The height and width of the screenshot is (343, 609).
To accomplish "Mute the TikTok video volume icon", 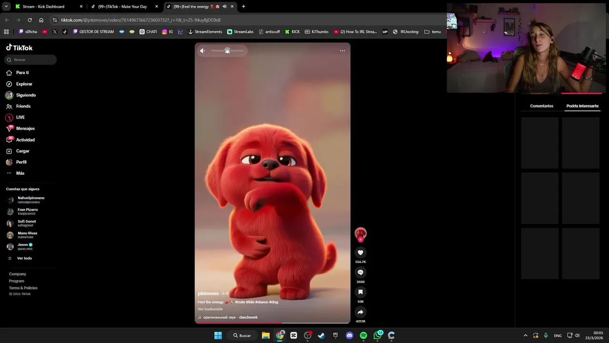I will [202, 50].
